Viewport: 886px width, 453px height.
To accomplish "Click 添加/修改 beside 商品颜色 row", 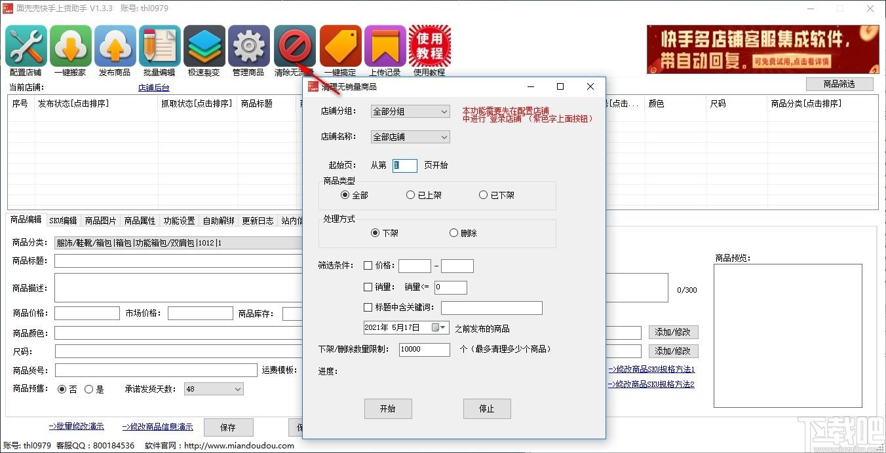I will (674, 332).
